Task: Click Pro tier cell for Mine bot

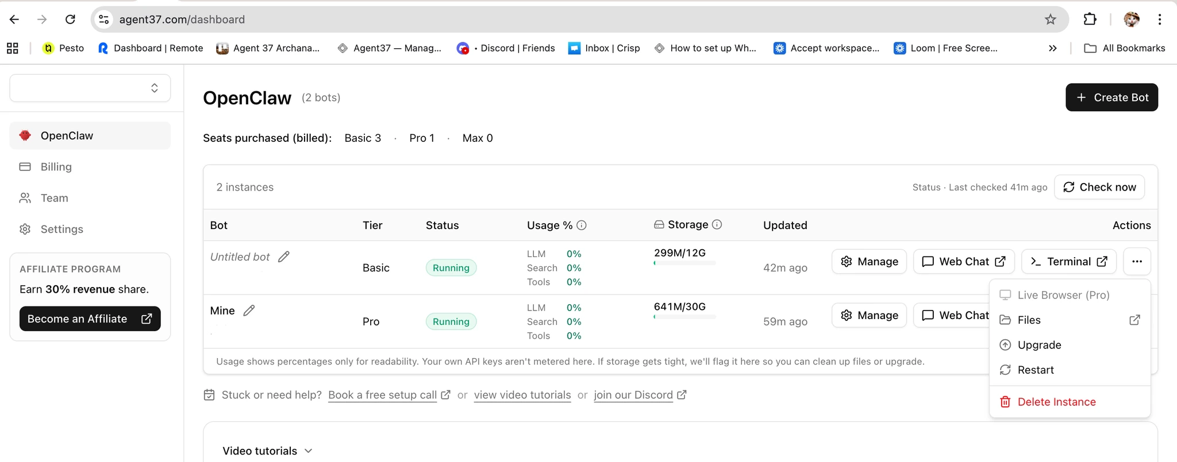Action: point(371,322)
